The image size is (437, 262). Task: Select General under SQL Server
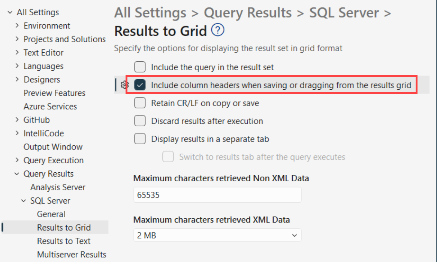[51, 214]
